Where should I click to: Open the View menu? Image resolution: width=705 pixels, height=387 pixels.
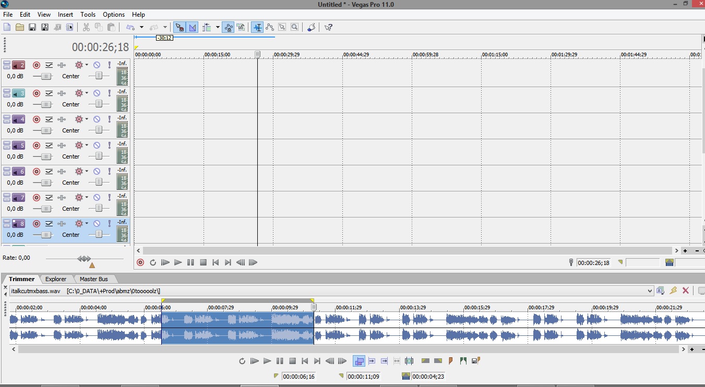pos(44,15)
